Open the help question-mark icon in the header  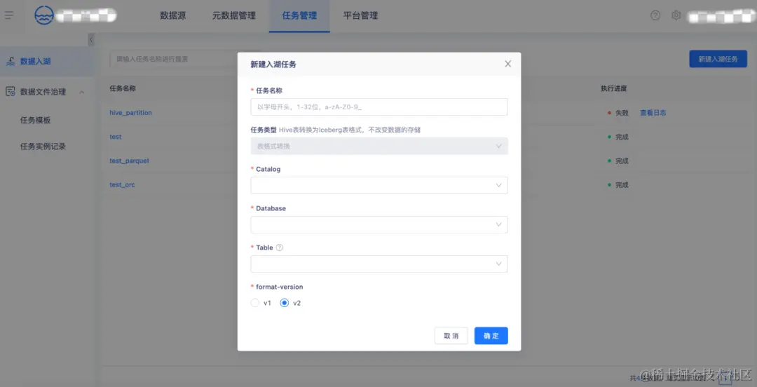click(x=655, y=15)
